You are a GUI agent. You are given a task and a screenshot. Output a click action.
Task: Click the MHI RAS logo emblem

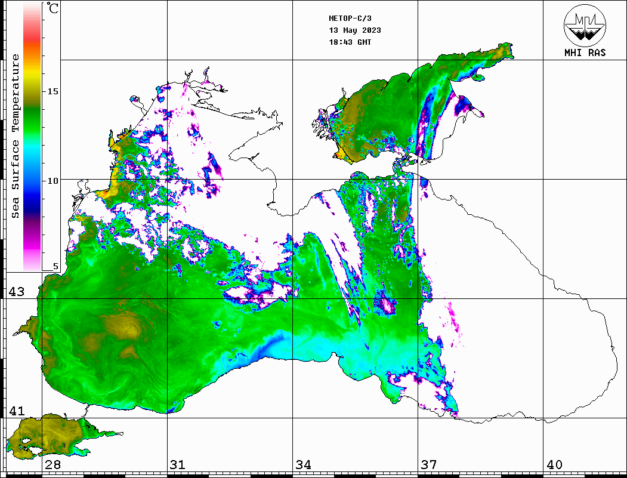[x=585, y=25]
